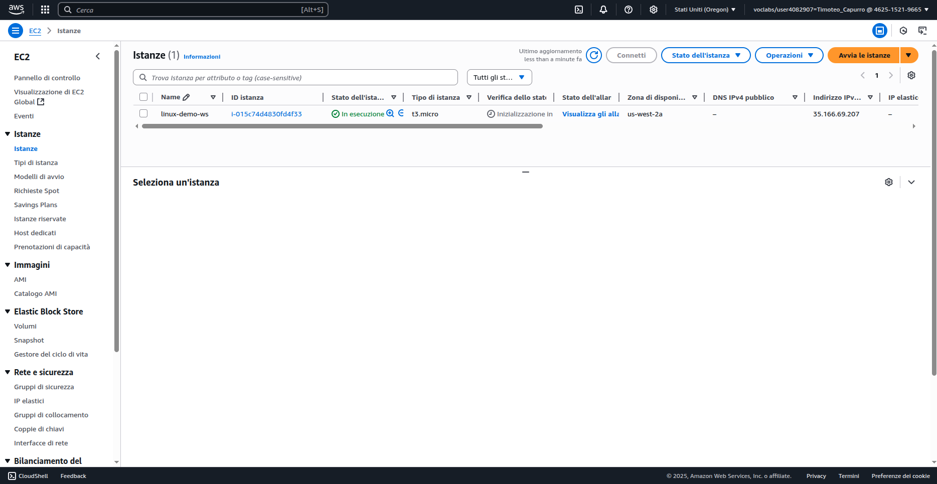937x484 pixels.
Task: Collapse the Elastic Block Store section
Action: click(x=8, y=311)
